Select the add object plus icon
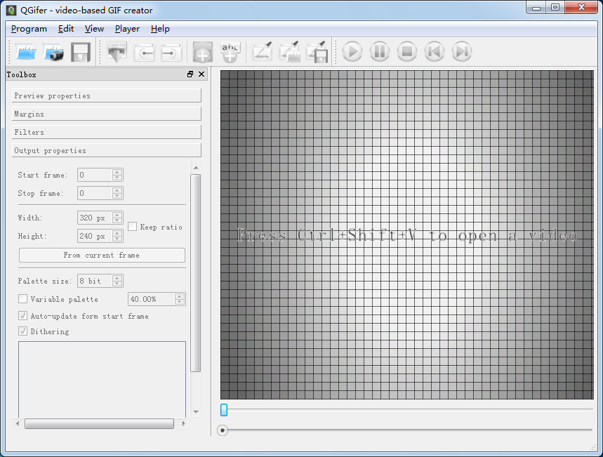 click(x=202, y=51)
